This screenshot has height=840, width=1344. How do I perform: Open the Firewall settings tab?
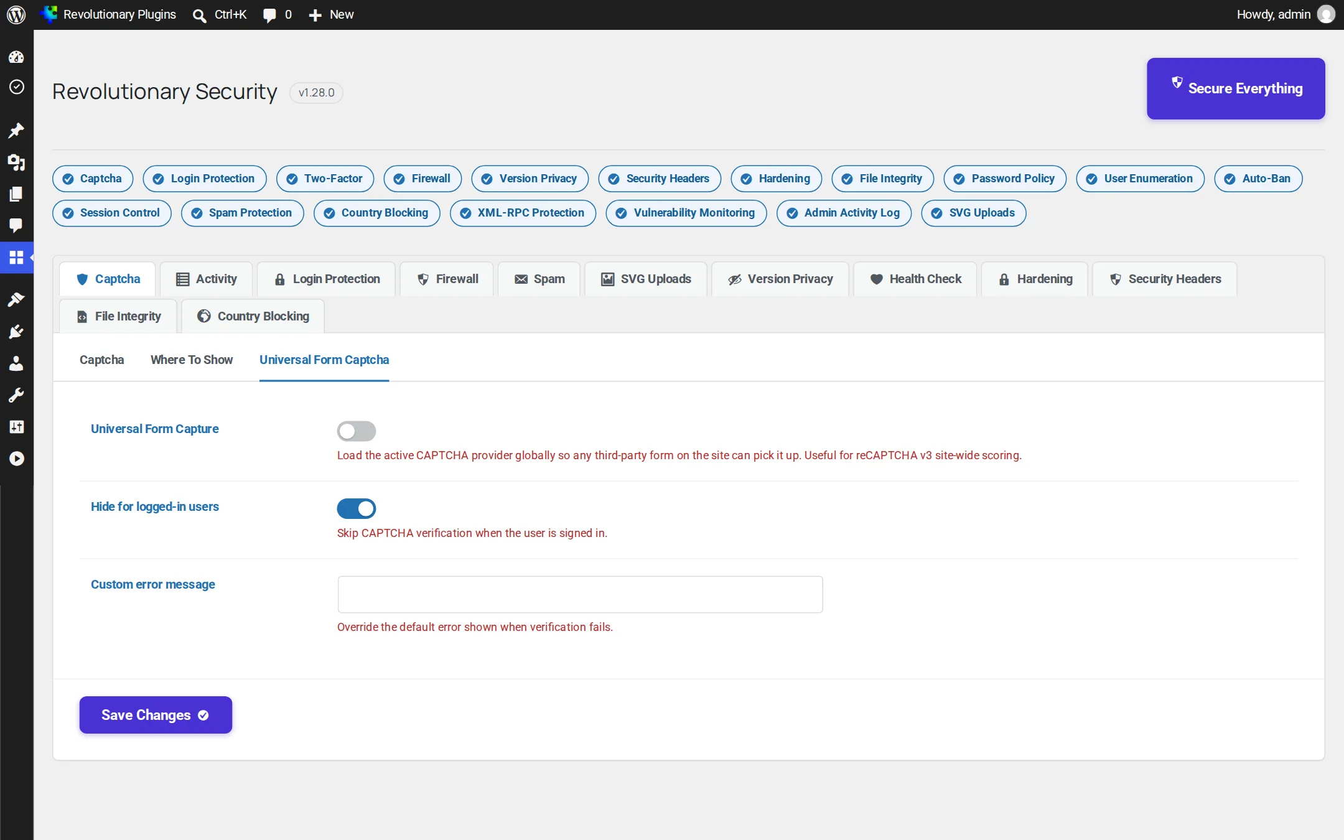(x=447, y=279)
